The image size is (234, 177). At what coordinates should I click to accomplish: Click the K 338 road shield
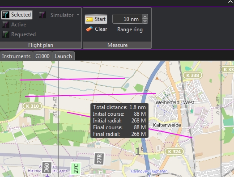coord(192,75)
